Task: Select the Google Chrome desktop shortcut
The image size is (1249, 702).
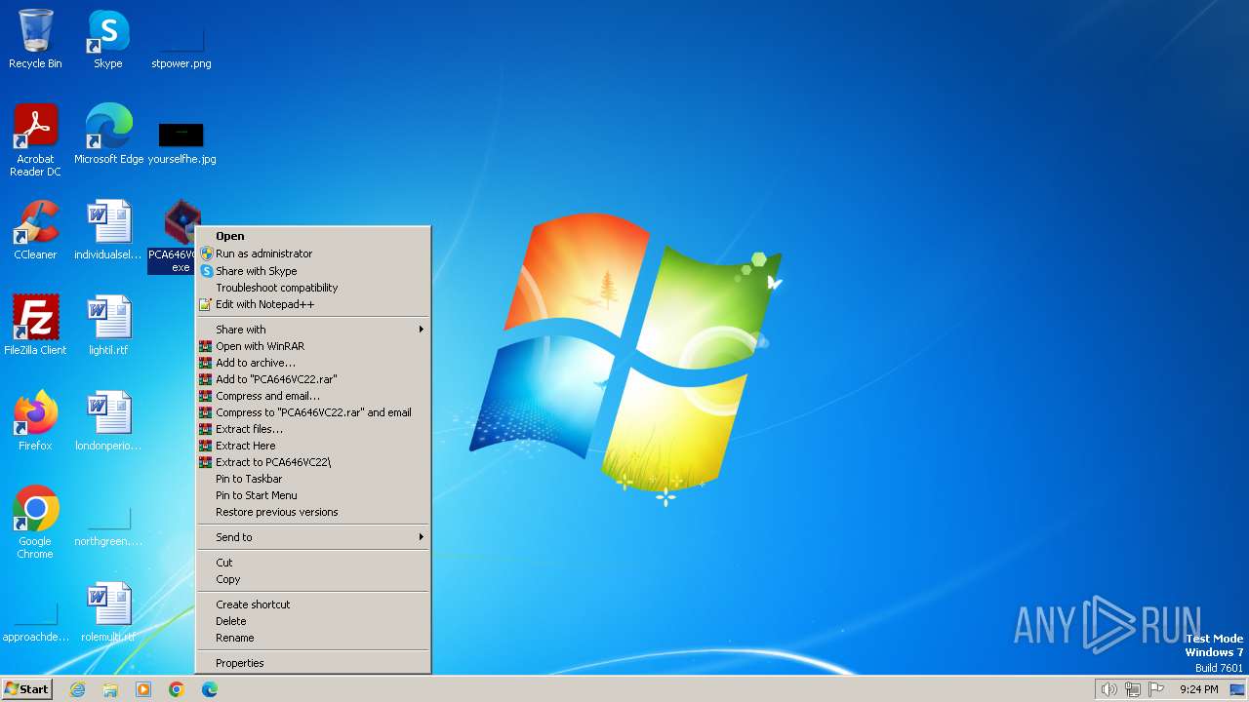Action: [35, 523]
